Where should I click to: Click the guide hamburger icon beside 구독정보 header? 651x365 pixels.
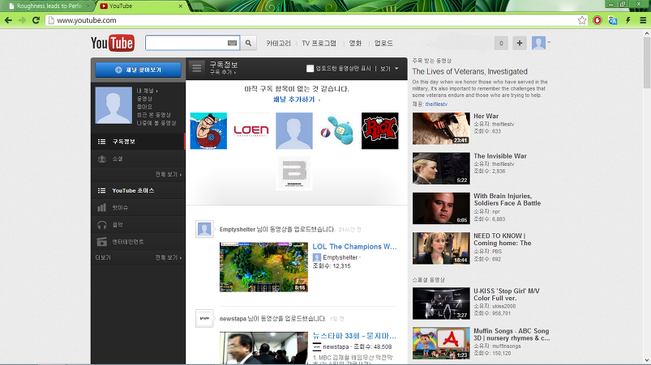point(197,68)
